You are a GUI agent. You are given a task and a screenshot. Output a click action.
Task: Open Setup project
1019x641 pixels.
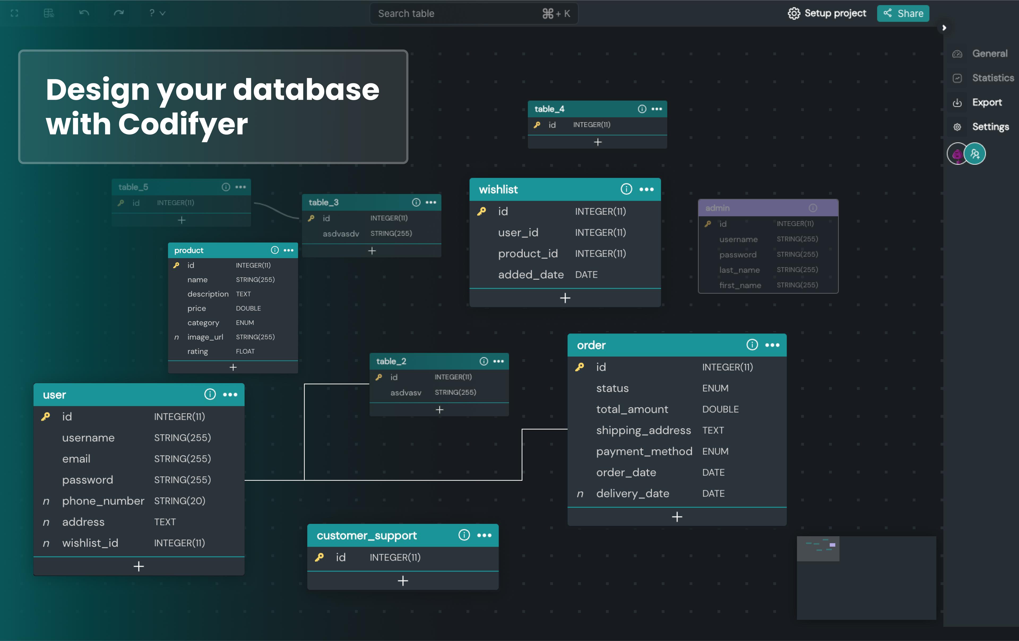tap(826, 14)
